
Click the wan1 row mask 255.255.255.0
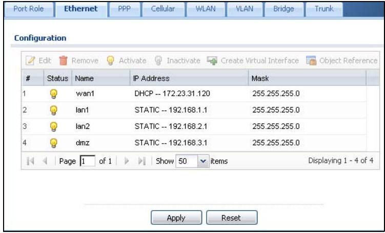[x=276, y=94]
